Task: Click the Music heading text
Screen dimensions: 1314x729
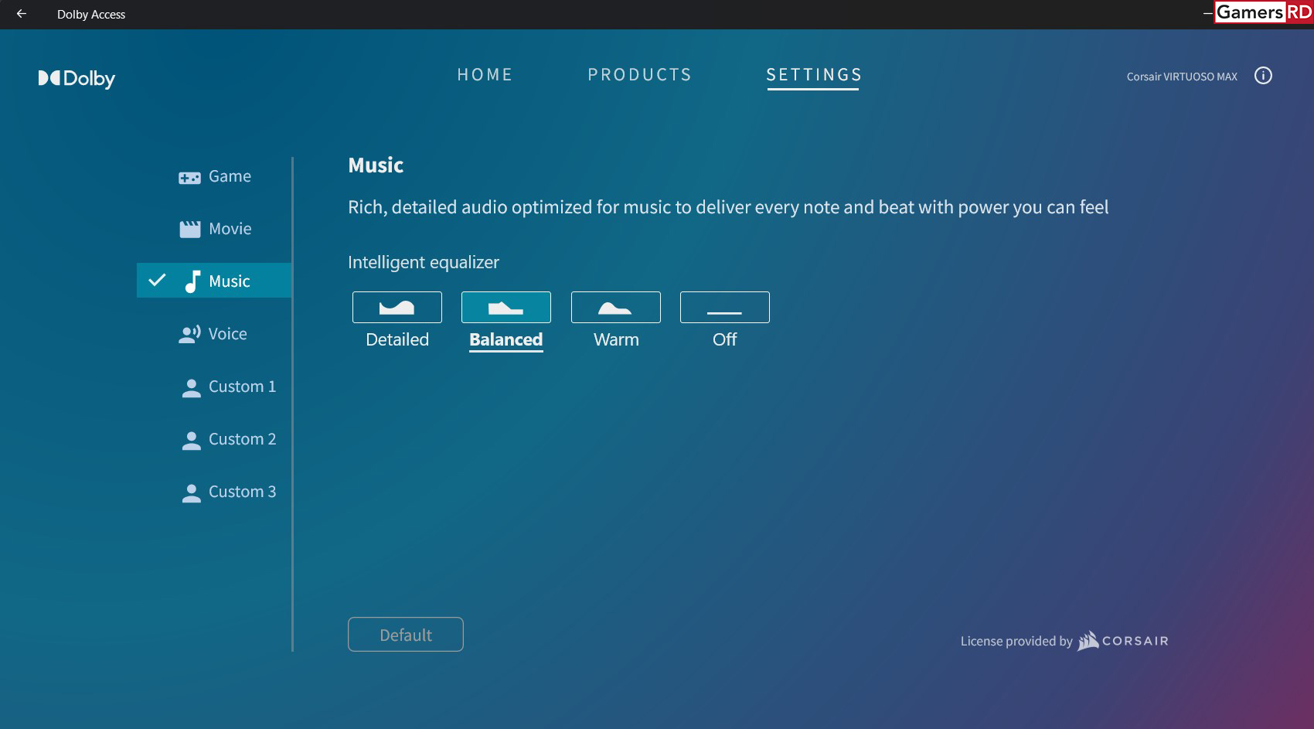Action: click(x=376, y=165)
